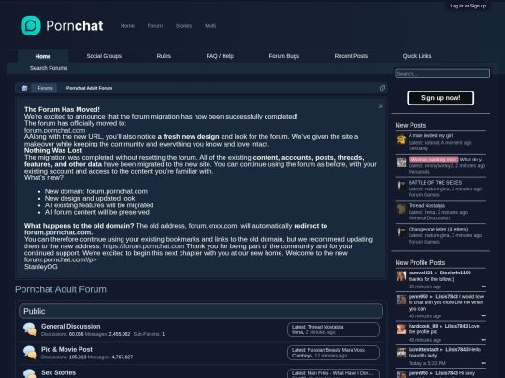Focus the Search input field
Image resolution: width=505 pixels, height=378 pixels.
(x=442, y=74)
